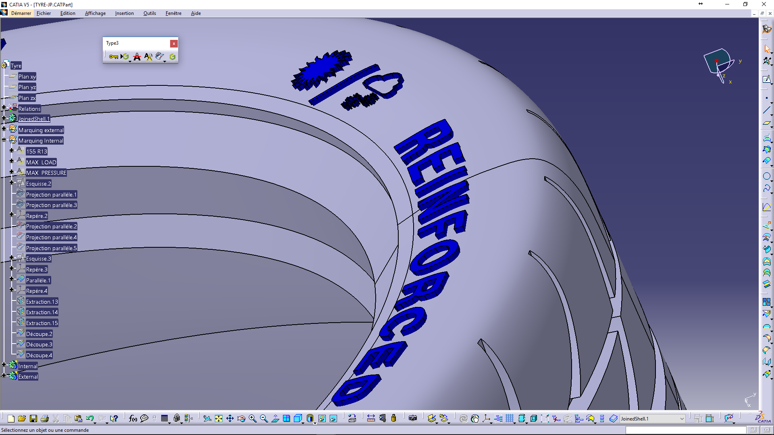774x435 pixels.
Task: Click the Save icon in bottom toolbar
Action: pyautogui.click(x=33, y=418)
